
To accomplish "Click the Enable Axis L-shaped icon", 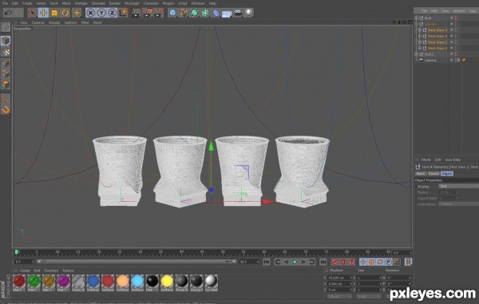I will pos(6,99).
